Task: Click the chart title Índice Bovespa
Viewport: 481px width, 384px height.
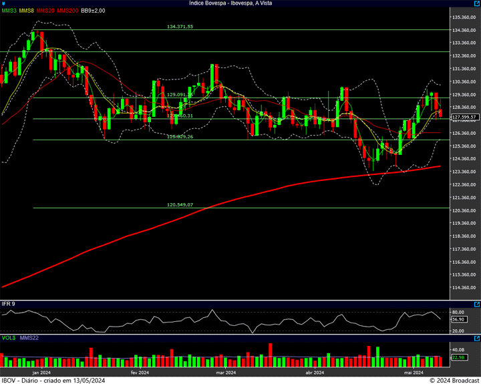Action: coord(240,3)
